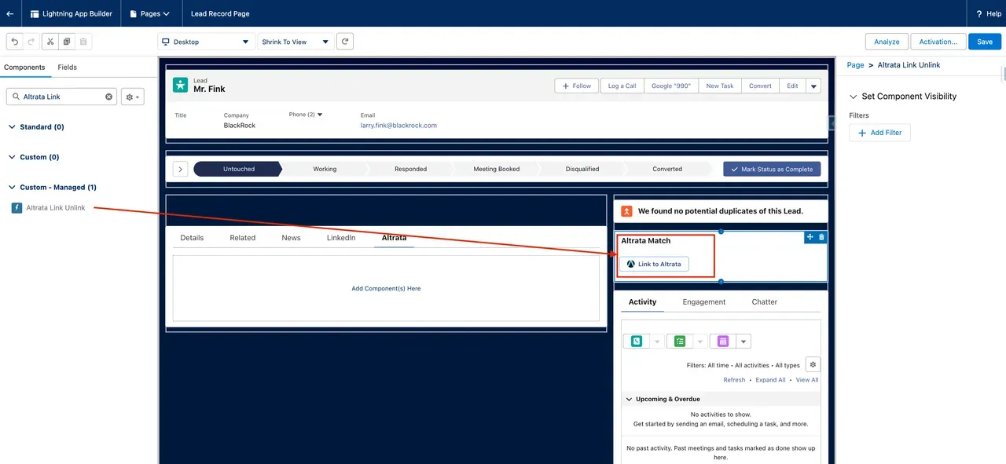Click the Log a Call teal icon
Viewport: 1006px width, 464px height.
pos(637,341)
